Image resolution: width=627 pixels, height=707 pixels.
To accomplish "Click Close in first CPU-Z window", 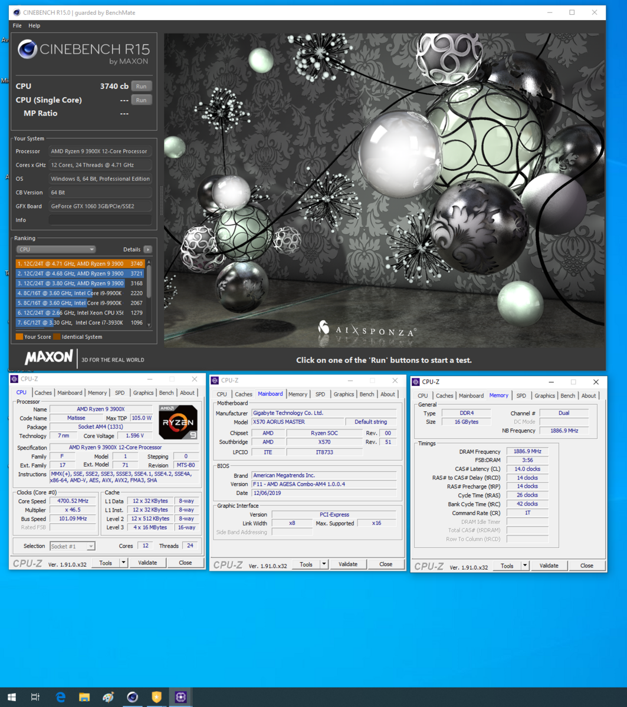I will [x=185, y=563].
